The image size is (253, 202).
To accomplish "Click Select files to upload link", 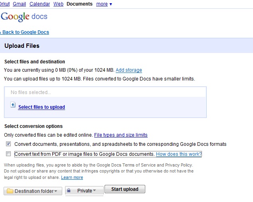I will (x=42, y=107).
